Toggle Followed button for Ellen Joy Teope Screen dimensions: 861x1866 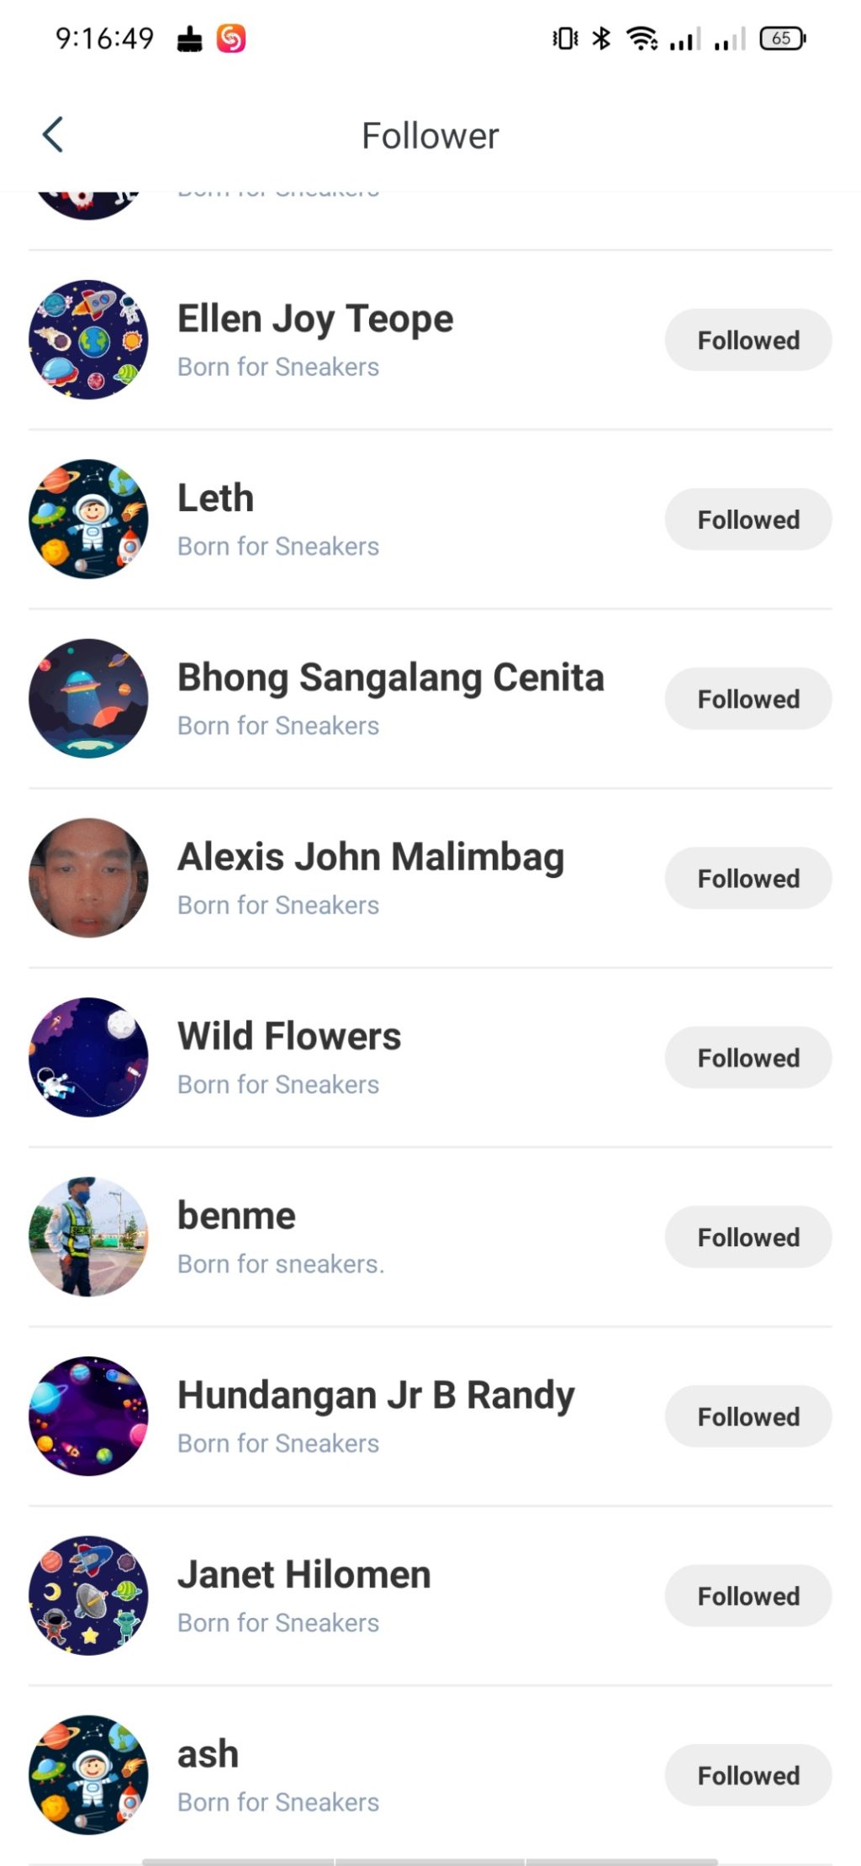747,340
